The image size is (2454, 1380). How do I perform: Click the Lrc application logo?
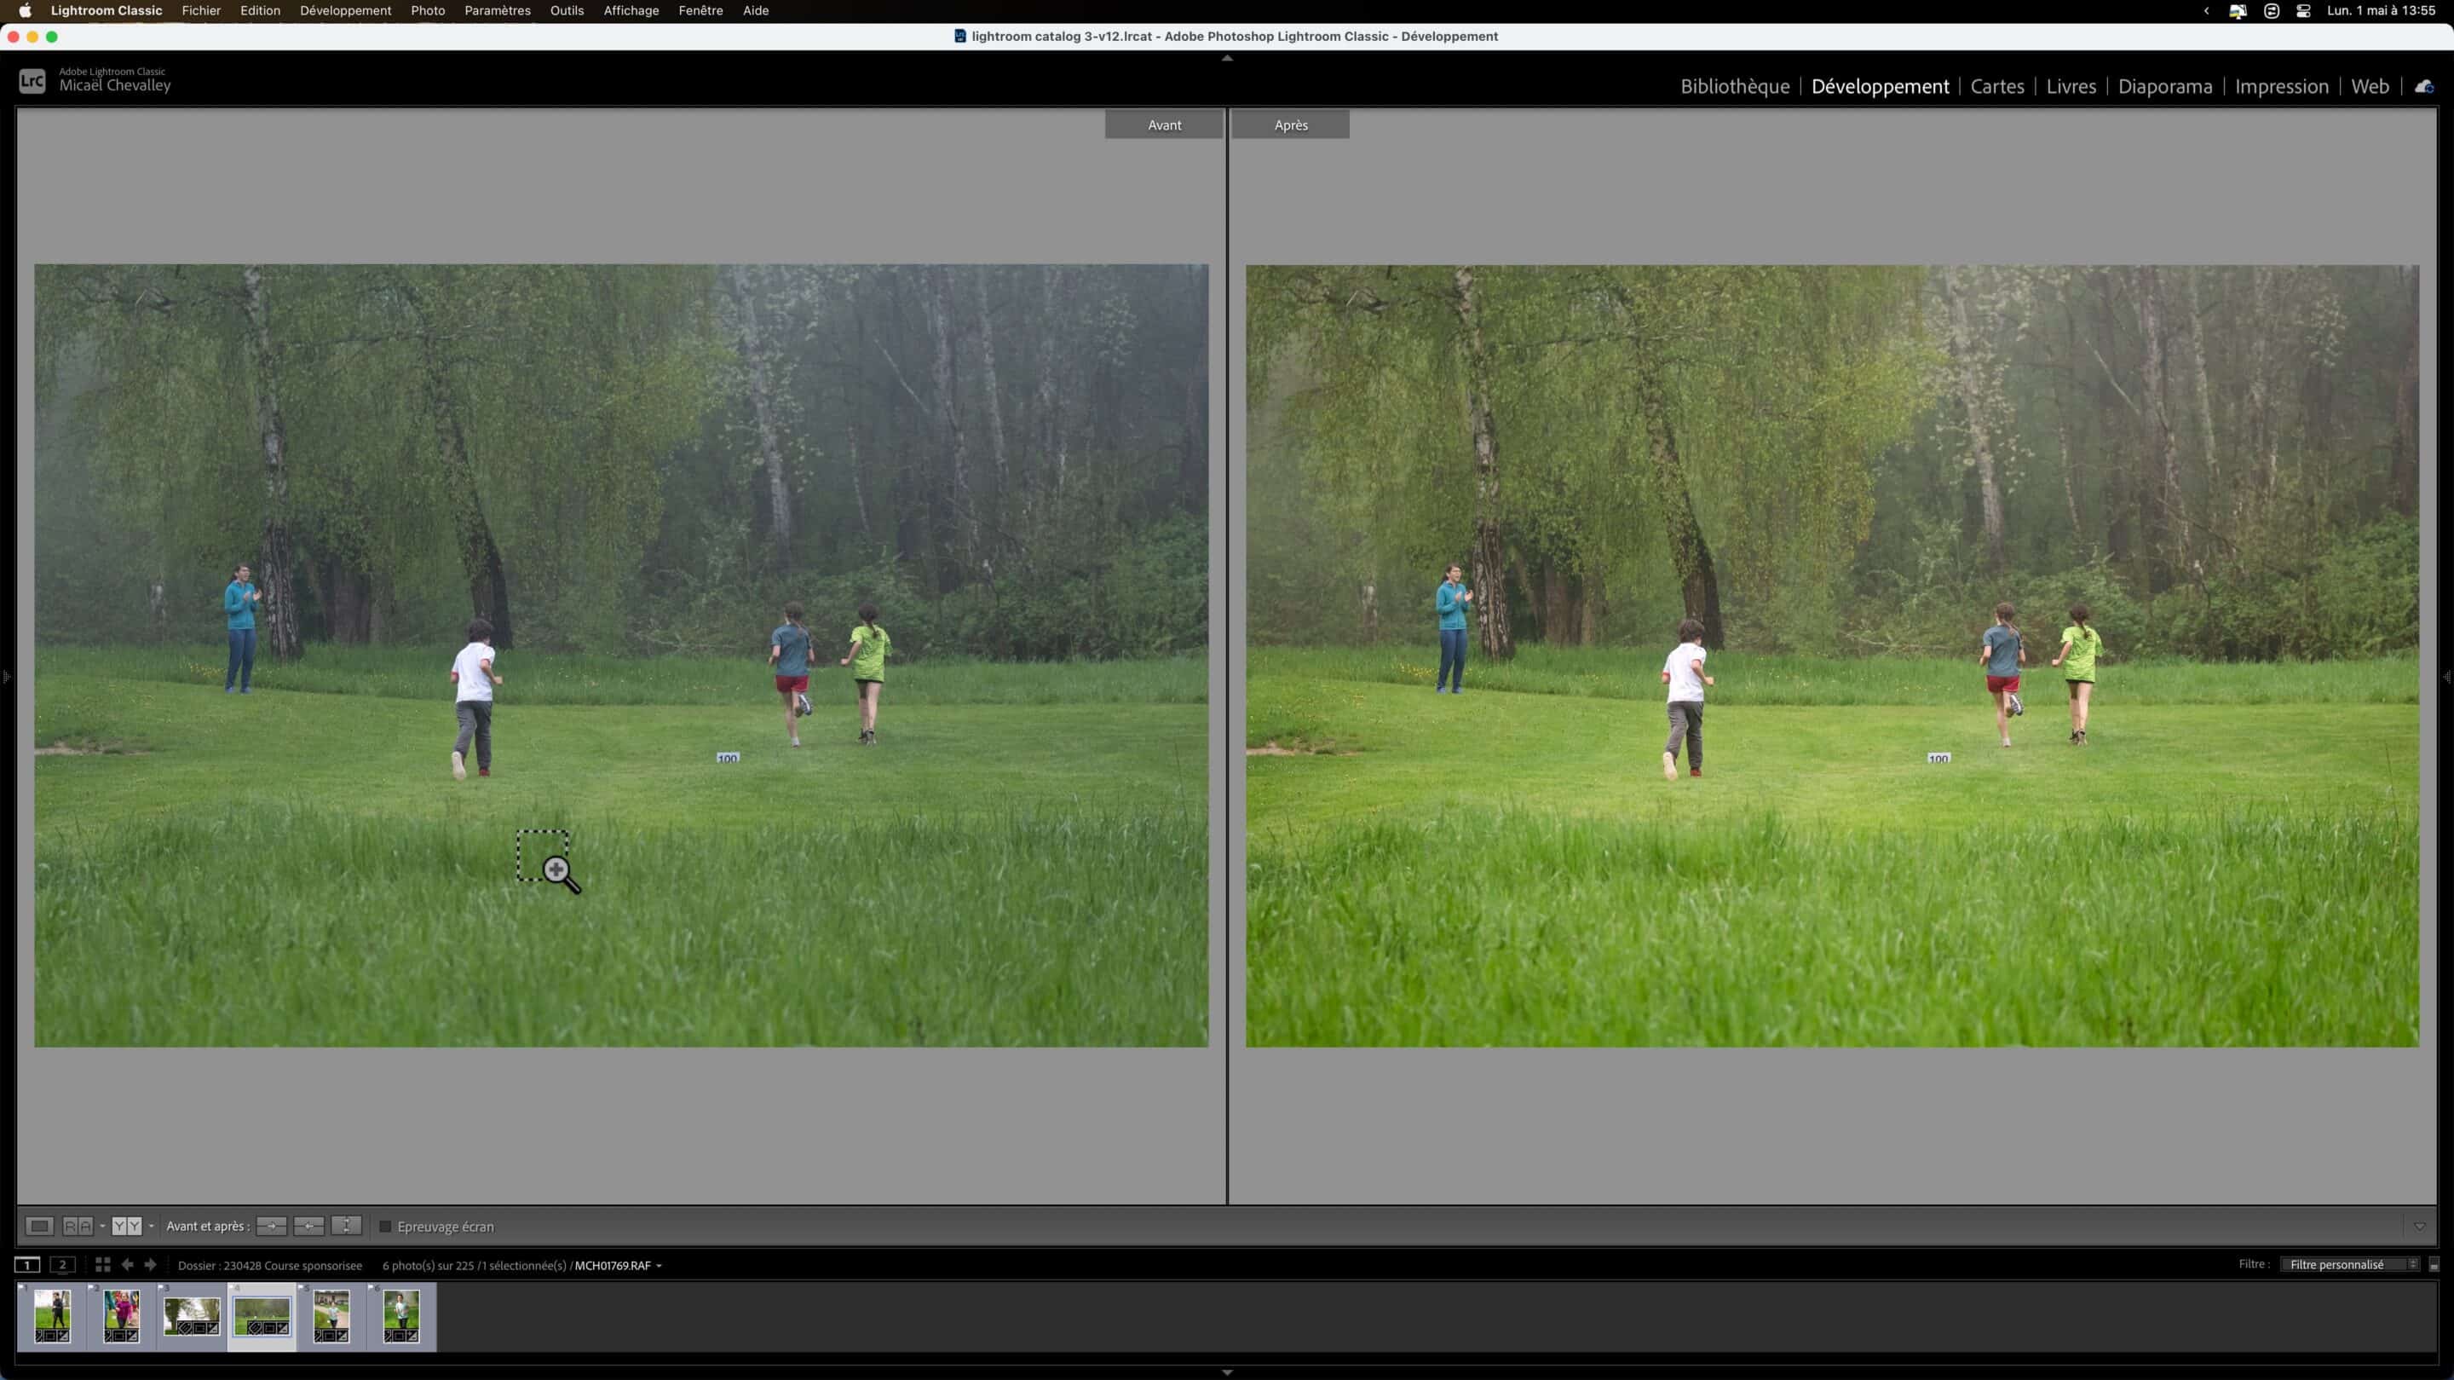click(32, 81)
